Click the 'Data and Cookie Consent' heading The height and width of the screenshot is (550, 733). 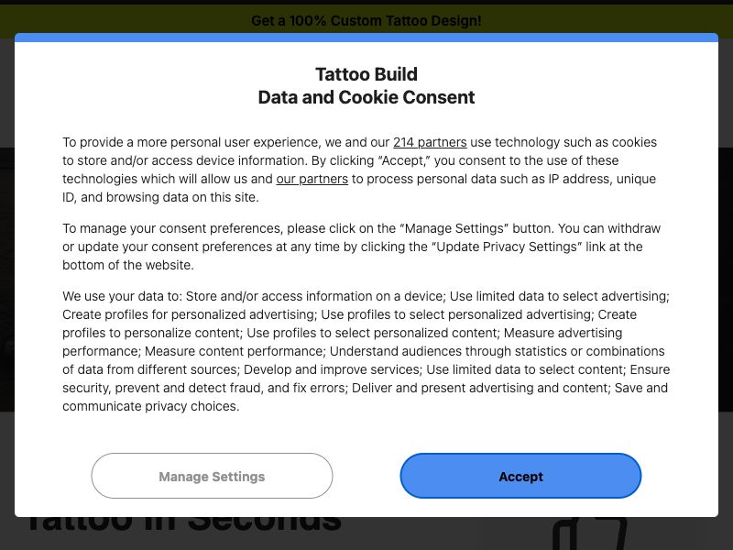pos(366,97)
